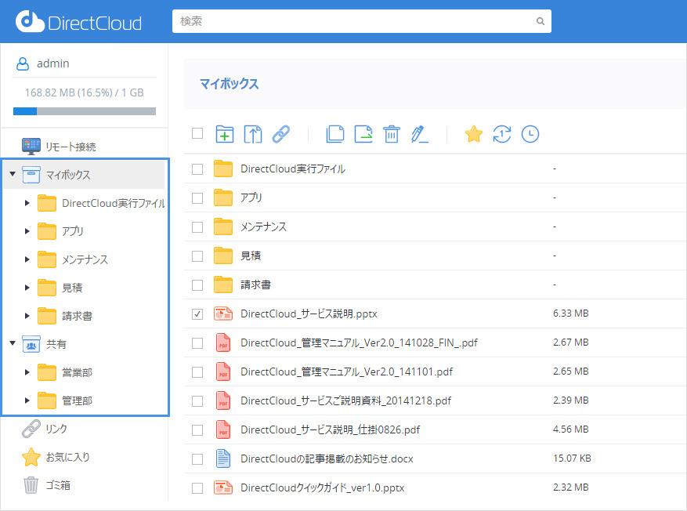
Task: Click the link chain icon in sidebar
Action: click(31, 429)
